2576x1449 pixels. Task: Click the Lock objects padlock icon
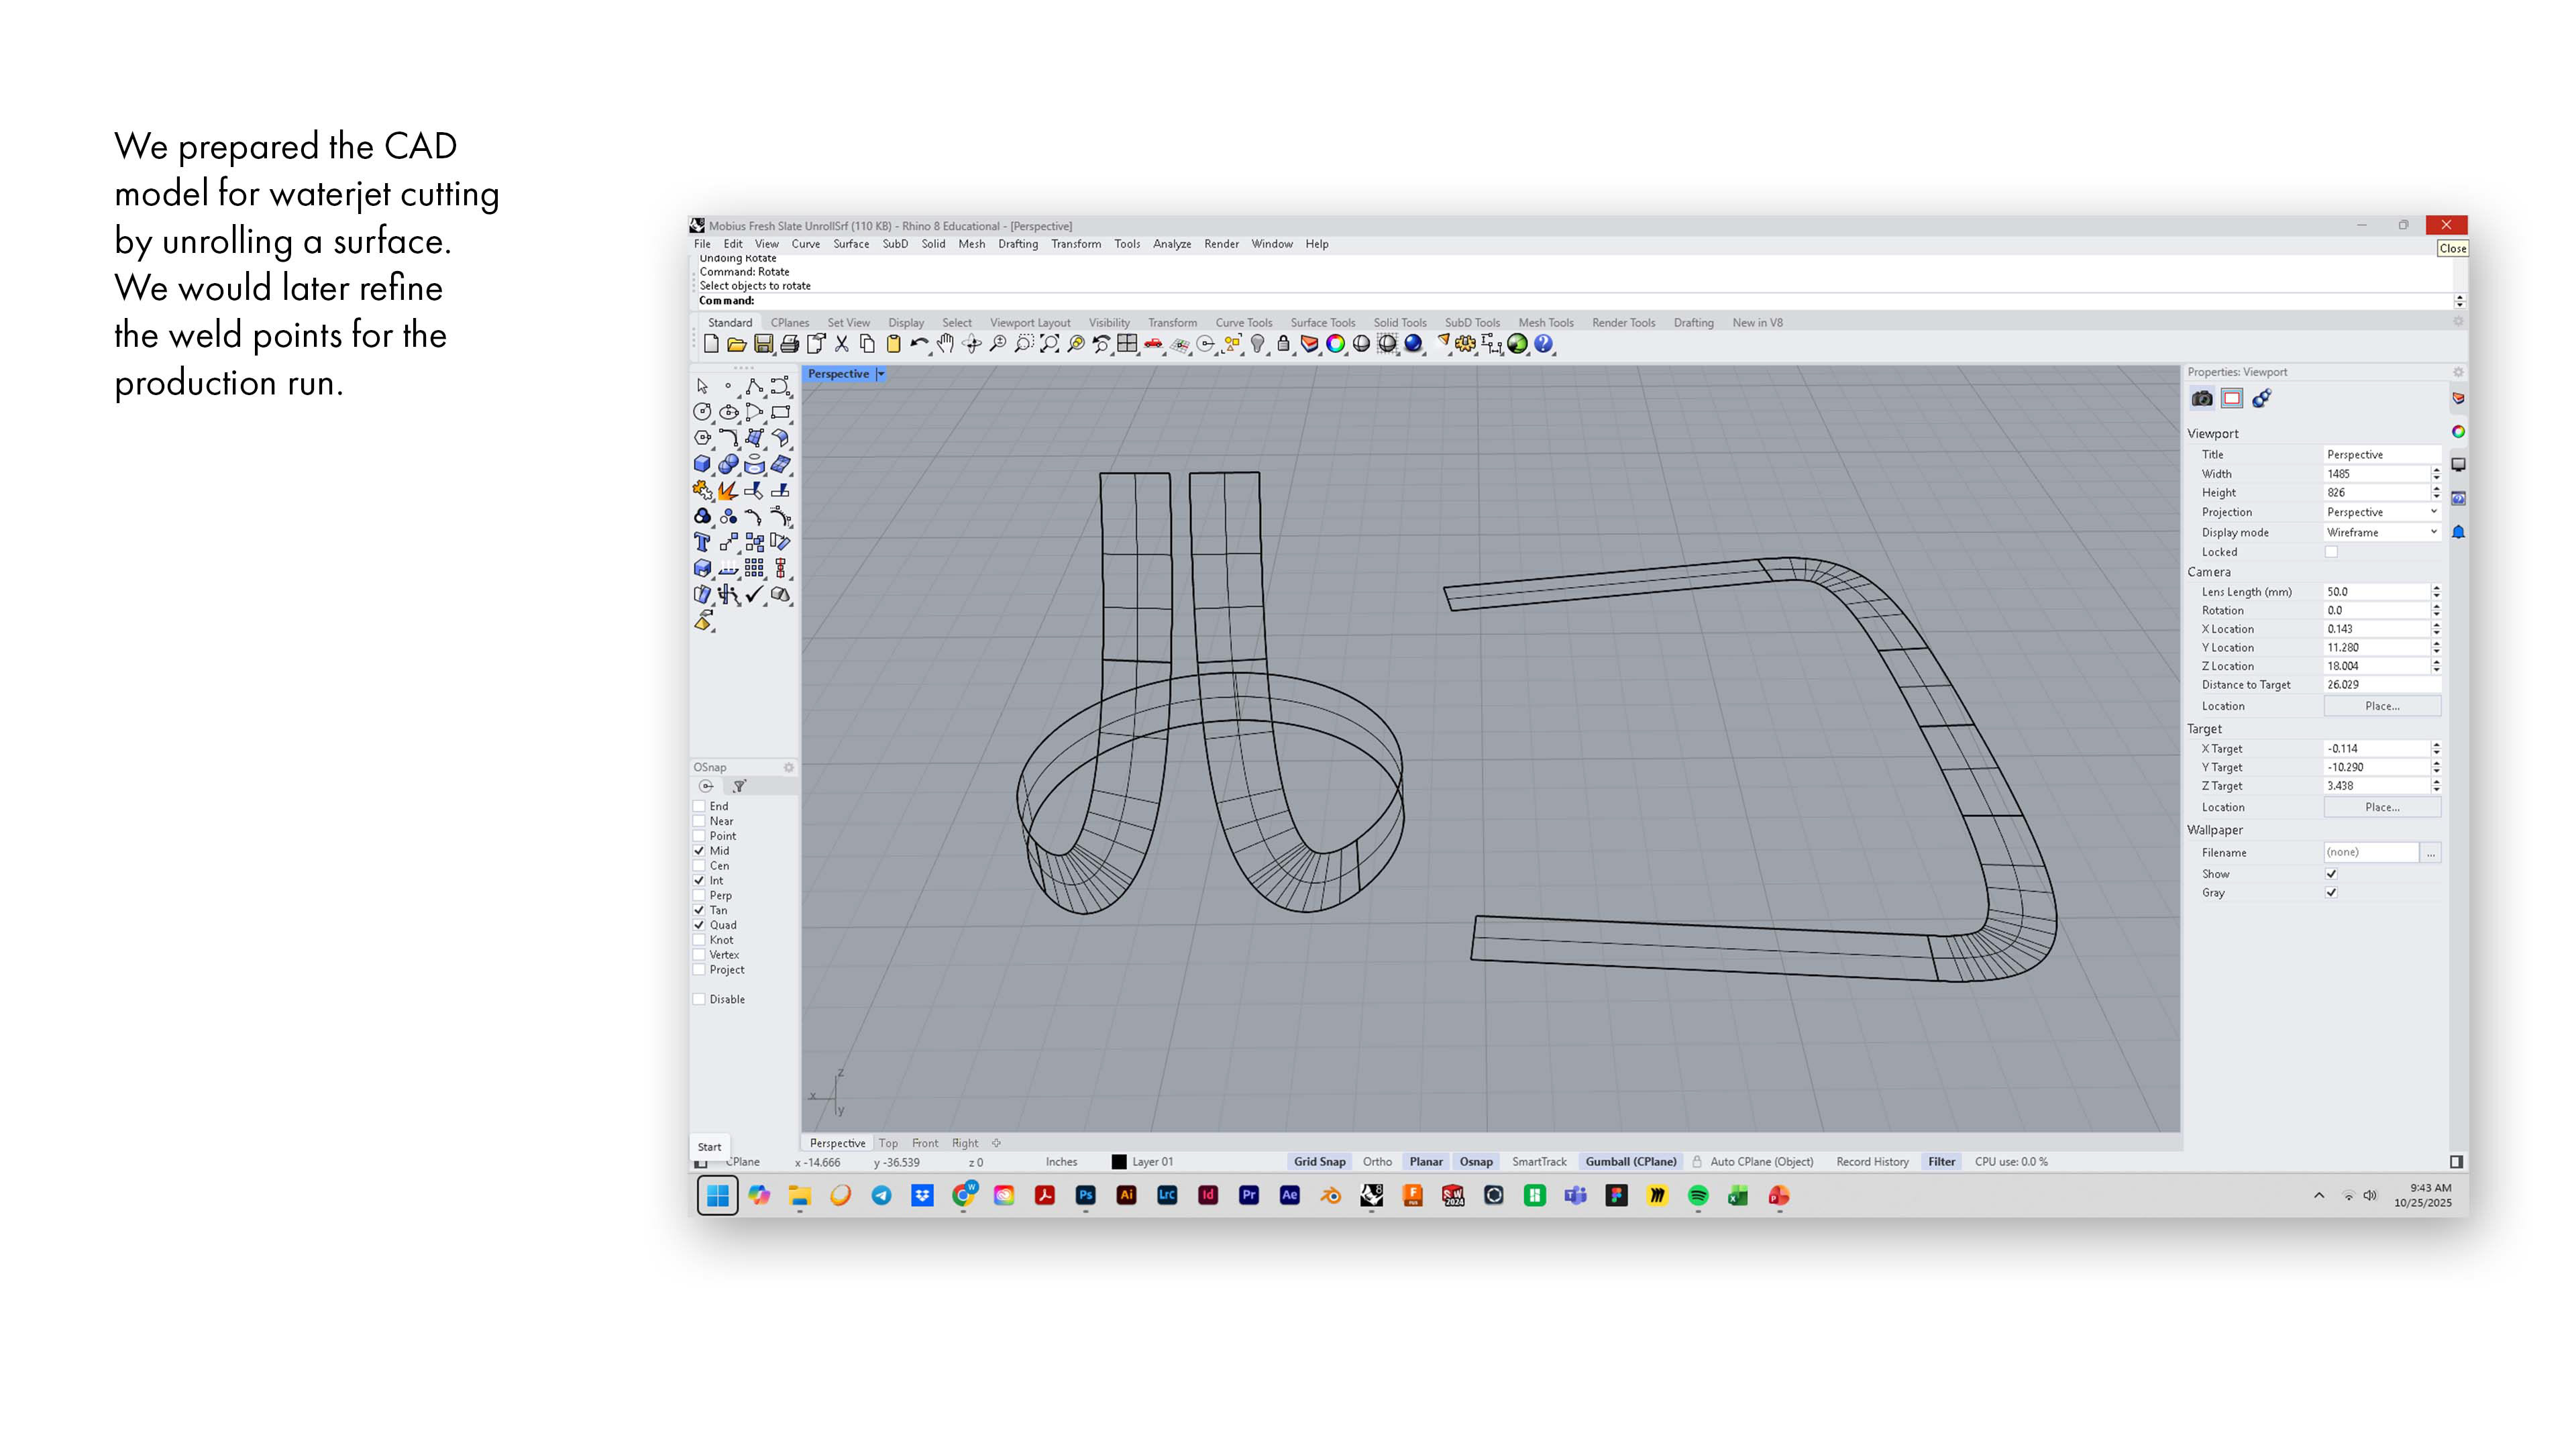(1283, 344)
